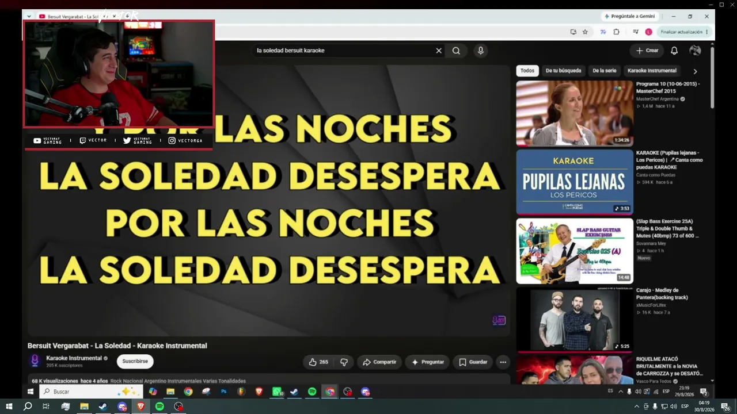737x414 pixels.
Task: Open Spotify from the lower taskbar
Action: (x=159, y=407)
